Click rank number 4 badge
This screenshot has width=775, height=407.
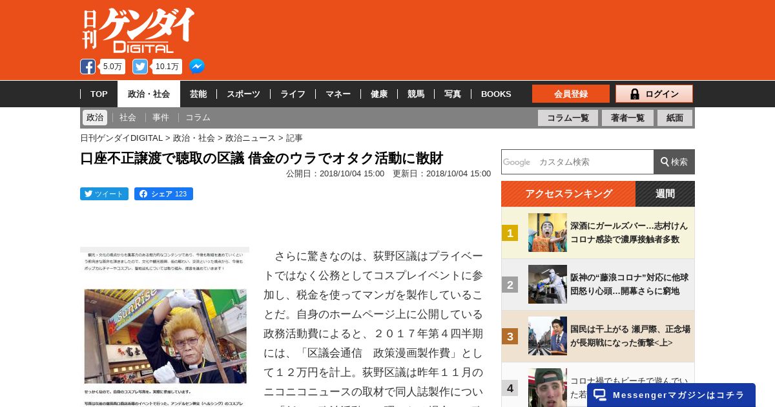(x=510, y=388)
